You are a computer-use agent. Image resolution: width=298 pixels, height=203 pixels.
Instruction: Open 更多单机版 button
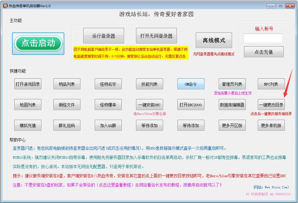271,125
